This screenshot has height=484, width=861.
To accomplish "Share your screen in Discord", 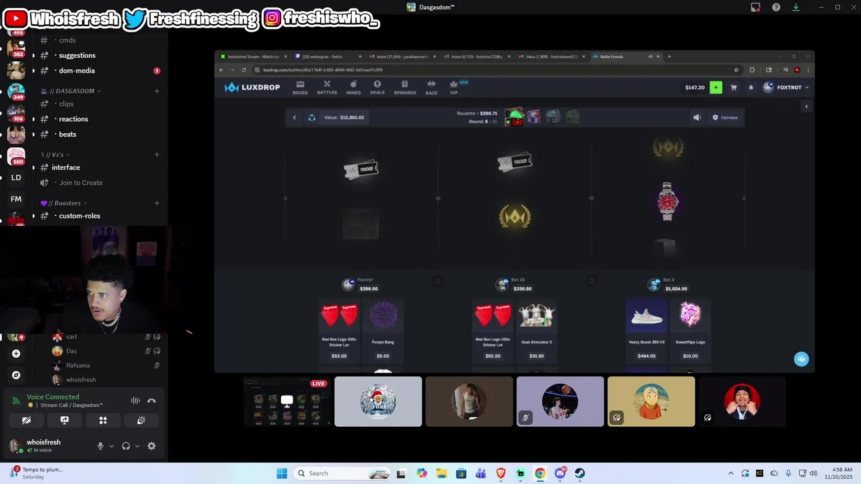I will (x=65, y=420).
